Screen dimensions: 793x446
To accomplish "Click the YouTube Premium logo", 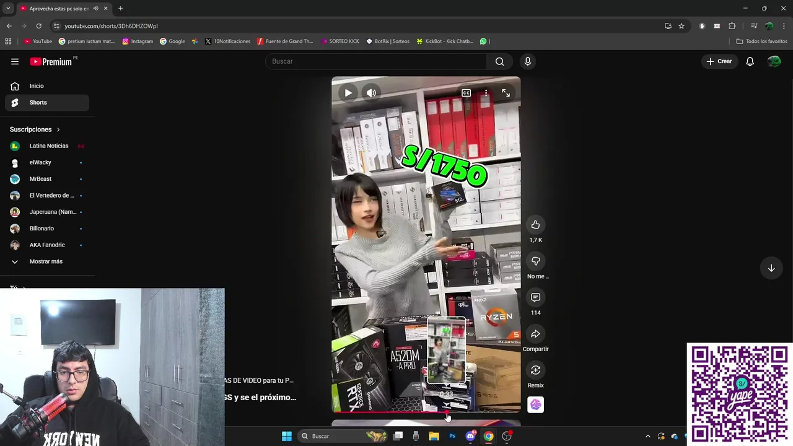I will (51, 61).
